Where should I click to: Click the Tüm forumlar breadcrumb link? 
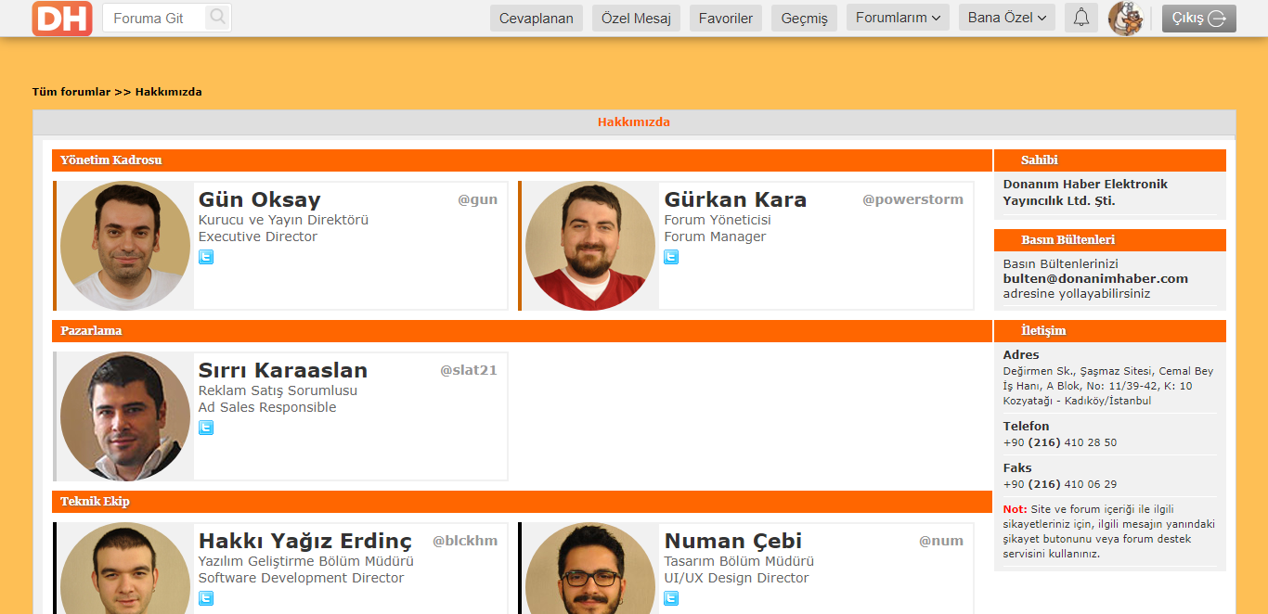[71, 92]
